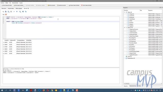
Task: Expand the OrderDetails table node
Action: point(126,19)
